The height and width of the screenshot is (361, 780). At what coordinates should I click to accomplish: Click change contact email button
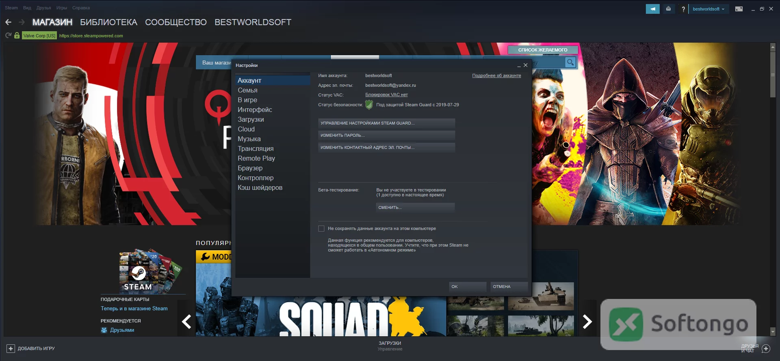coord(386,148)
